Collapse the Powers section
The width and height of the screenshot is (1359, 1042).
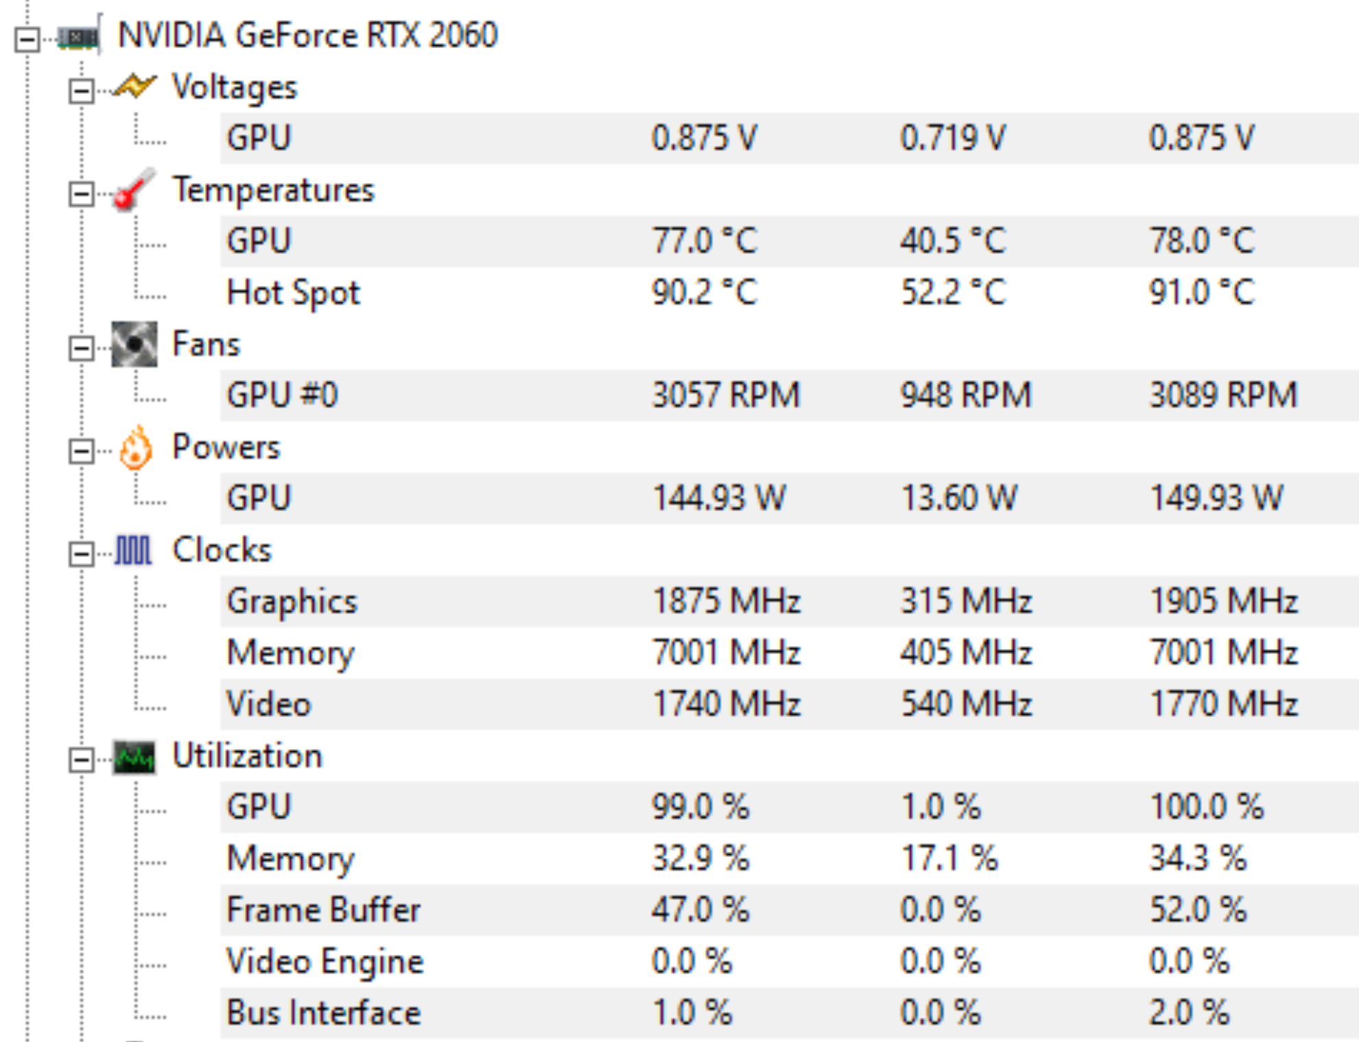tap(82, 451)
